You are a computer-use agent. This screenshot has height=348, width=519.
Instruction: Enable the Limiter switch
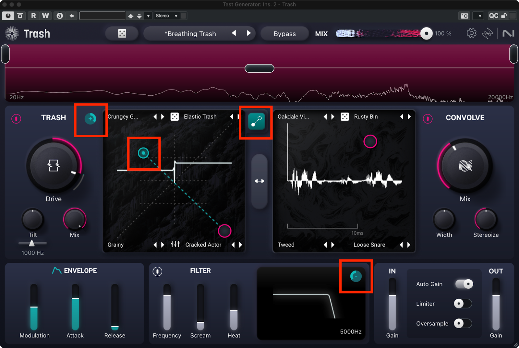click(463, 304)
